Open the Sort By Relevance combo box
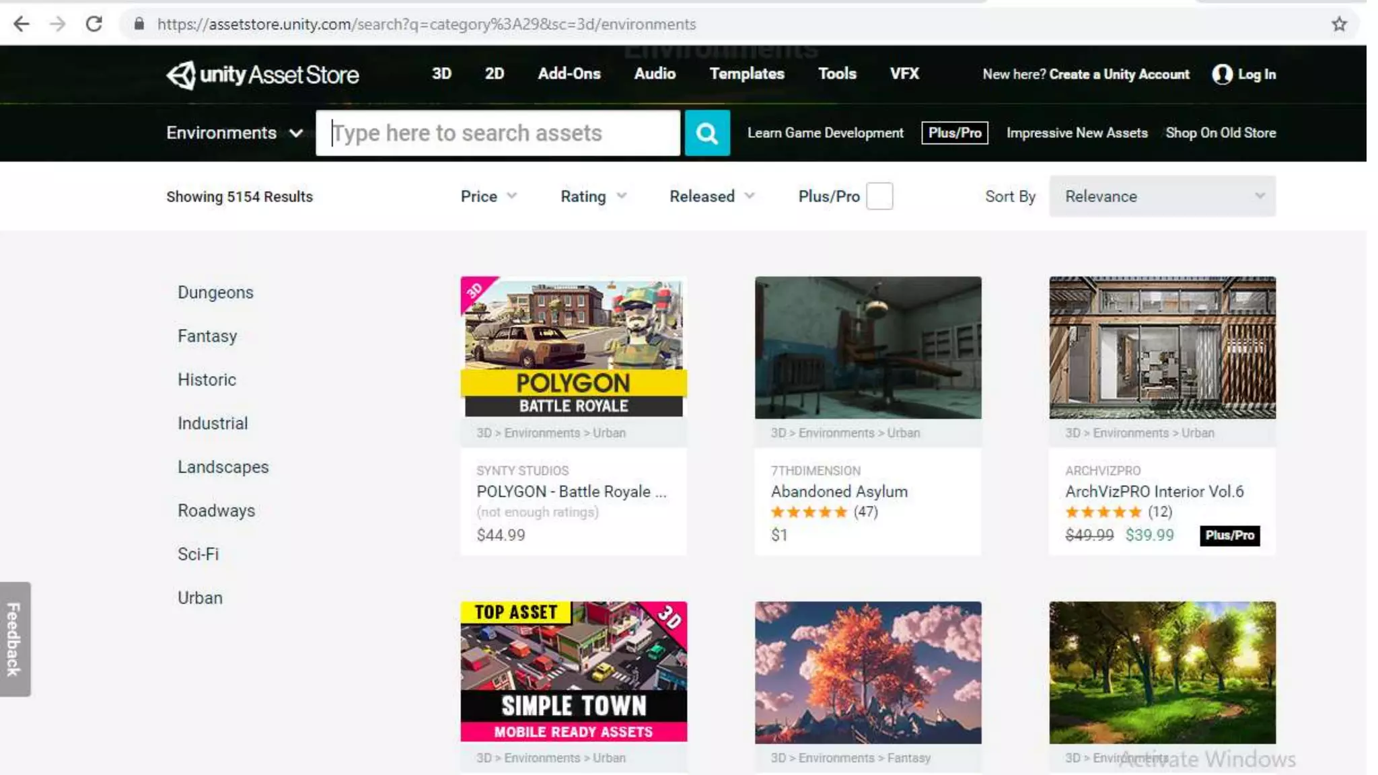The height and width of the screenshot is (775, 1378). click(x=1162, y=196)
